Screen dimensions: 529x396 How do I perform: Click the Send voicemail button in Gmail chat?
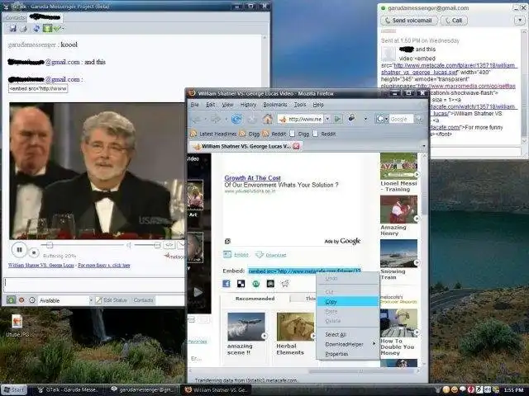click(409, 21)
